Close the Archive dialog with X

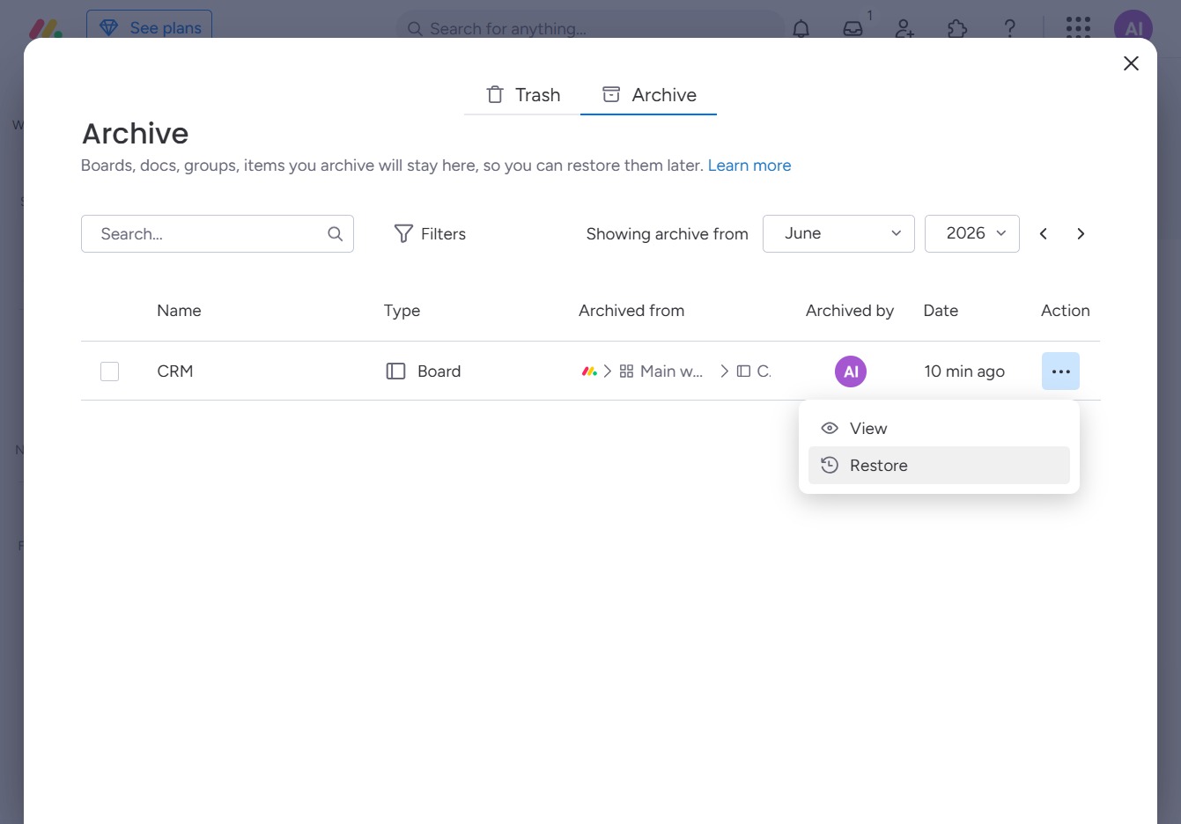tap(1131, 63)
